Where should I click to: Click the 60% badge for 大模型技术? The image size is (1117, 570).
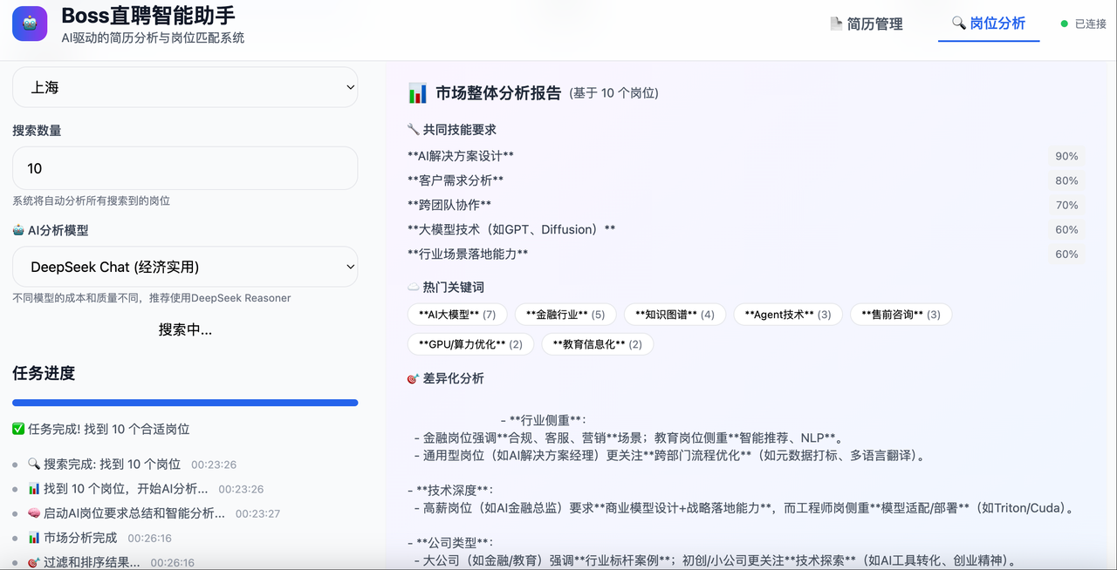click(1066, 229)
